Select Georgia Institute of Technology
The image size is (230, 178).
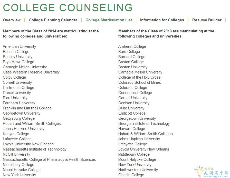pyautogui.click(x=144, y=124)
